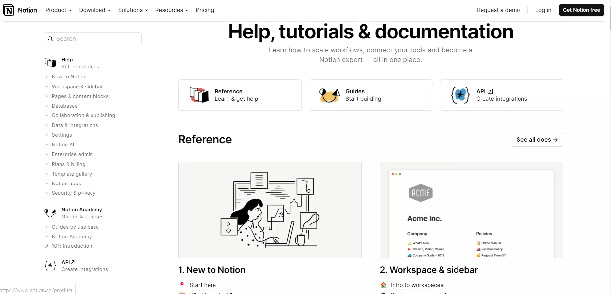Open the Solutions dropdown menu
Viewport: 611px width, 294px height.
pyautogui.click(x=133, y=10)
